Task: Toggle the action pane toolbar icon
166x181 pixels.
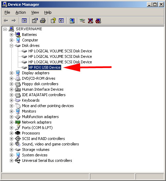Action: [x=61, y=21]
